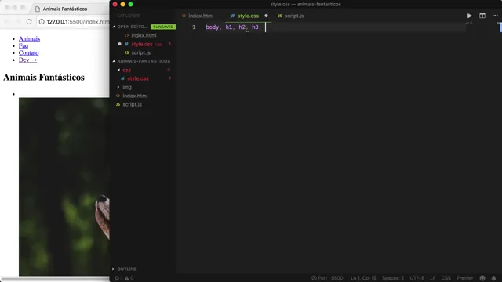Viewport: 502px width, 282px height.
Task: Click the feedback smiley in status bar
Action: (x=482, y=278)
